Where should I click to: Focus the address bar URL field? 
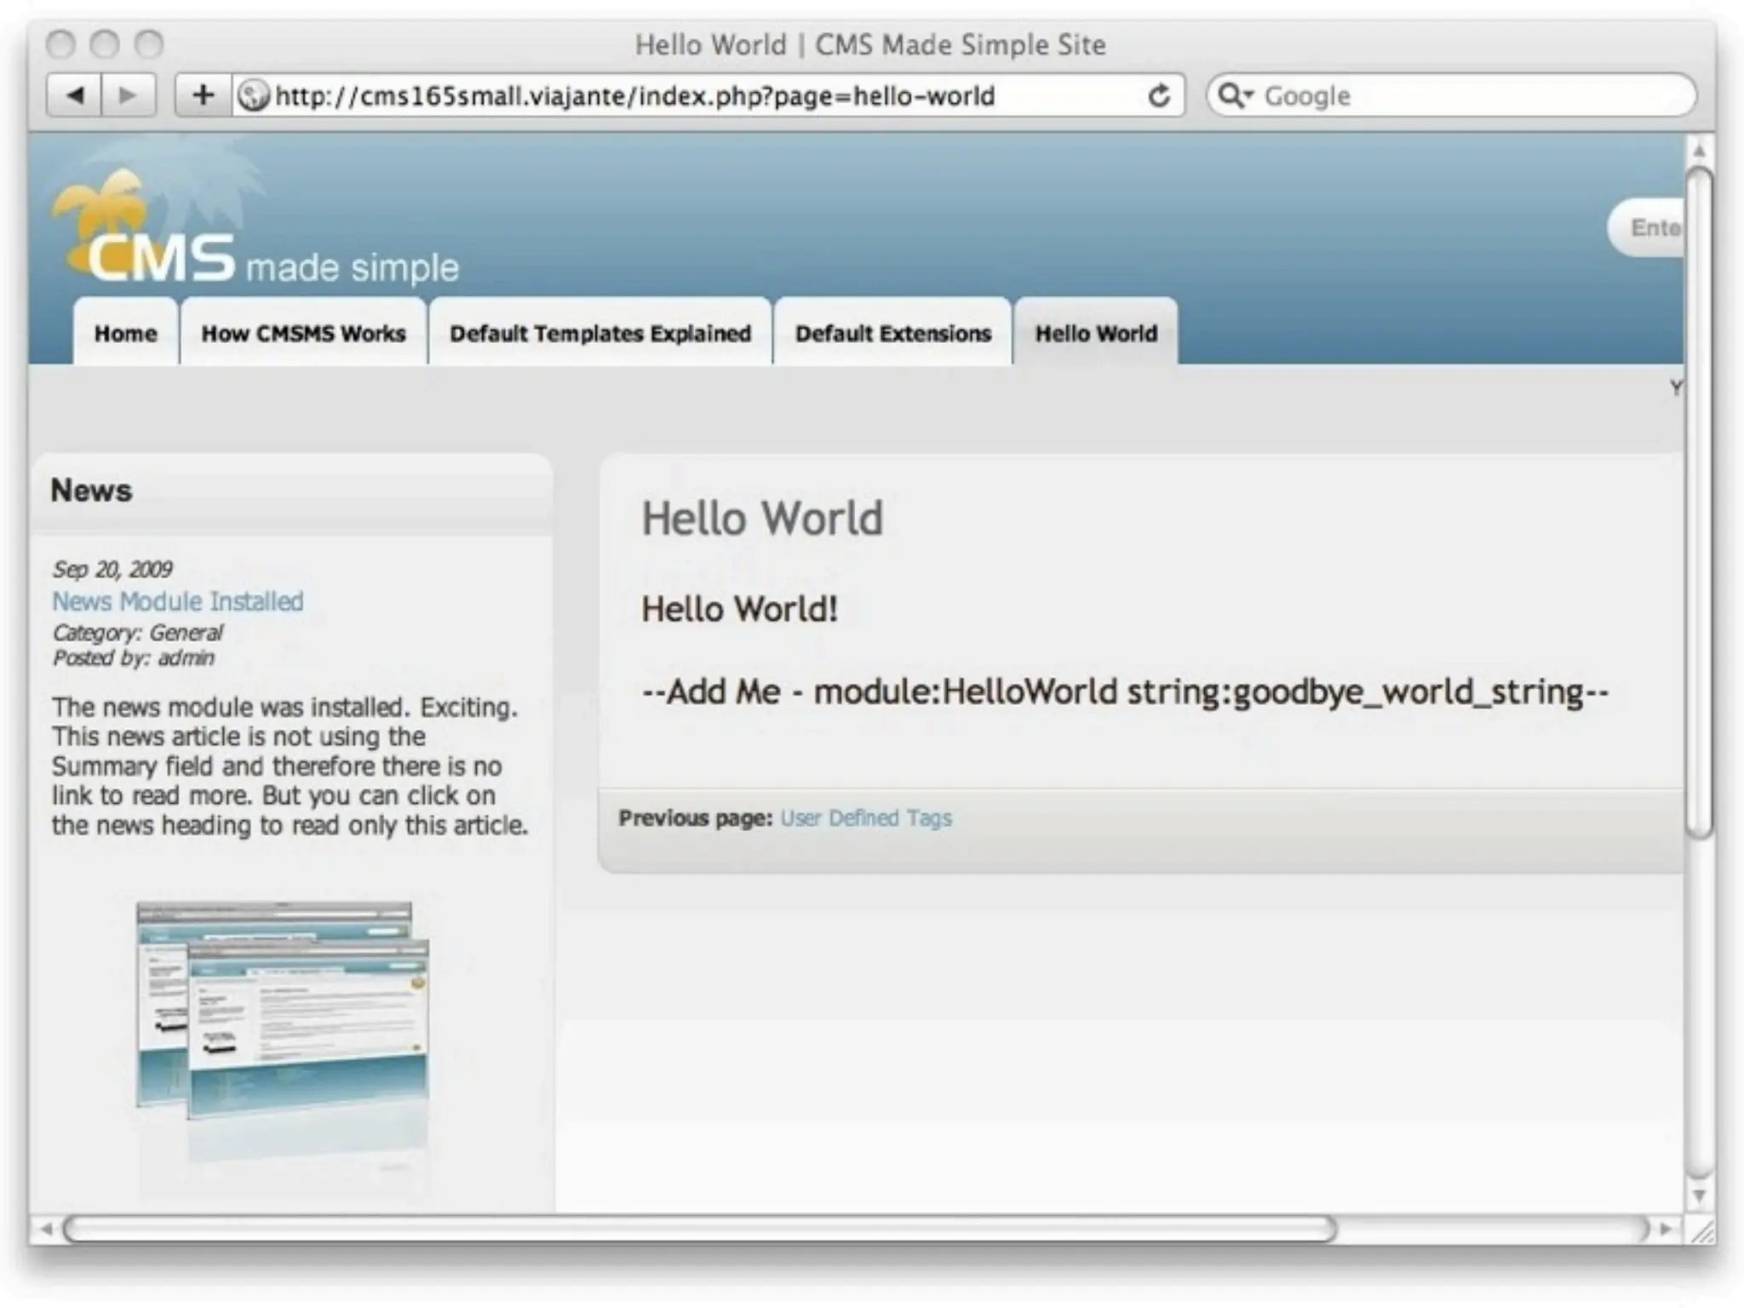707,95
